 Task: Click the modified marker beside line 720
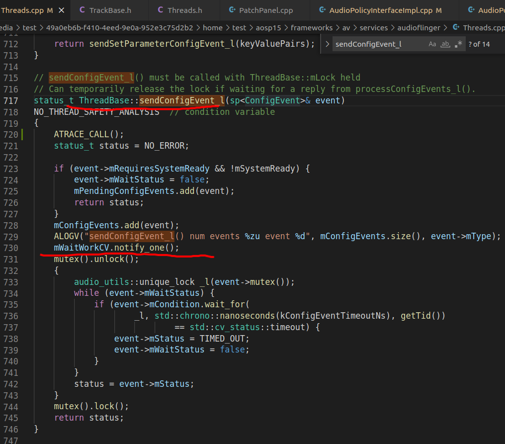(x=22, y=134)
